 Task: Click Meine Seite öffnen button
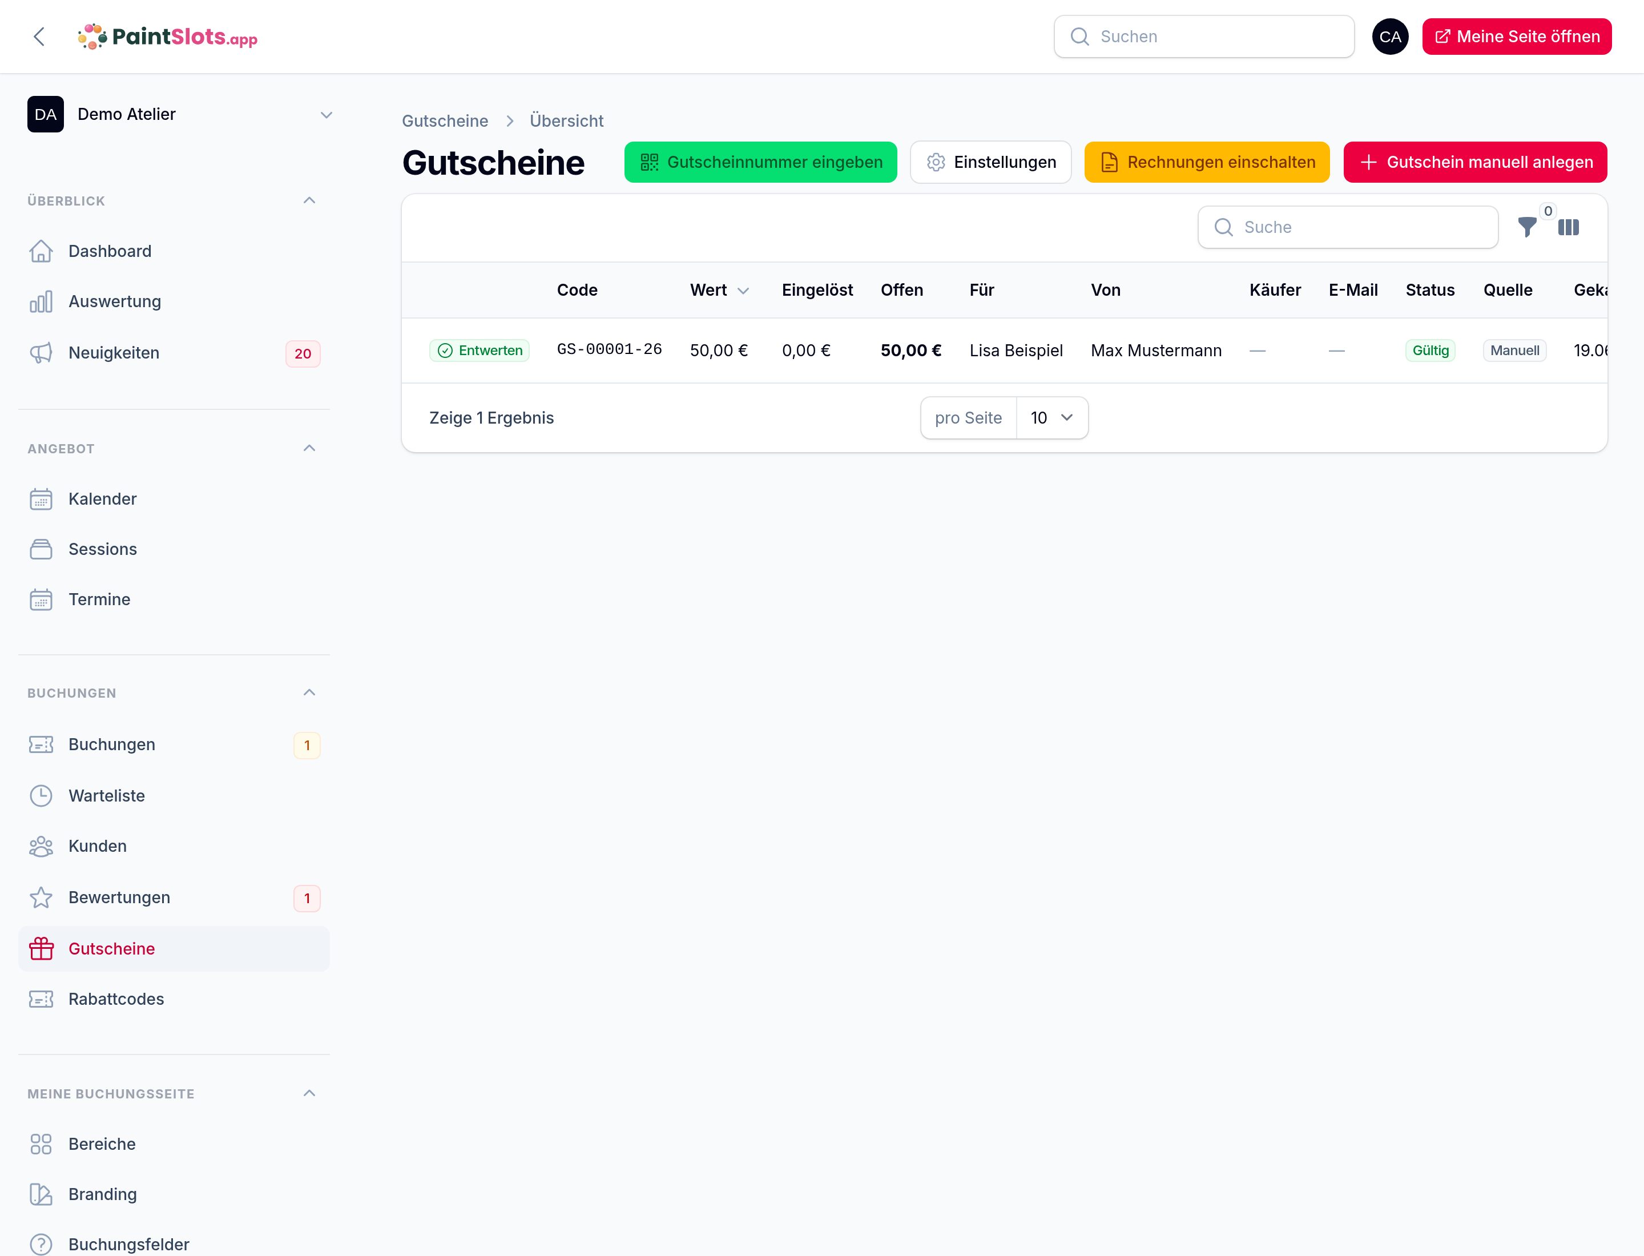pyautogui.click(x=1517, y=37)
